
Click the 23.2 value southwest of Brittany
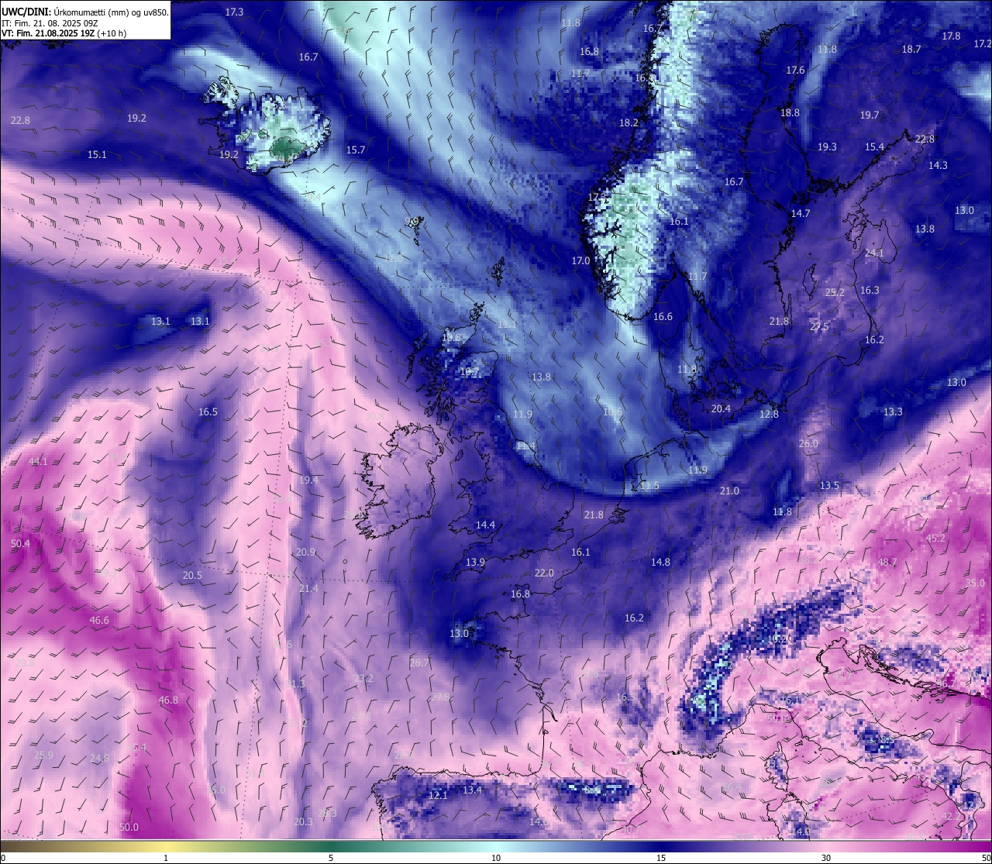pyautogui.click(x=363, y=679)
